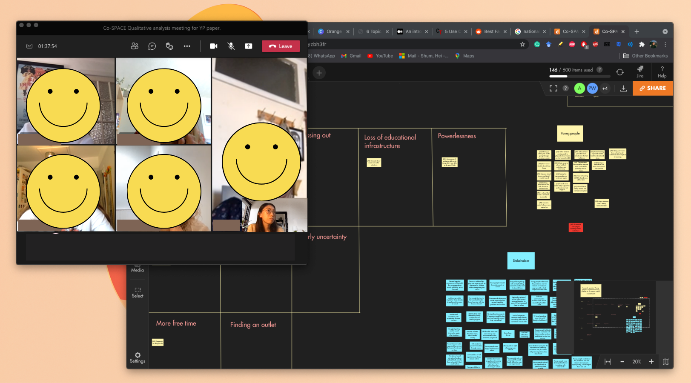Click the 20% zoom level
691x383 pixels.
[x=637, y=362]
